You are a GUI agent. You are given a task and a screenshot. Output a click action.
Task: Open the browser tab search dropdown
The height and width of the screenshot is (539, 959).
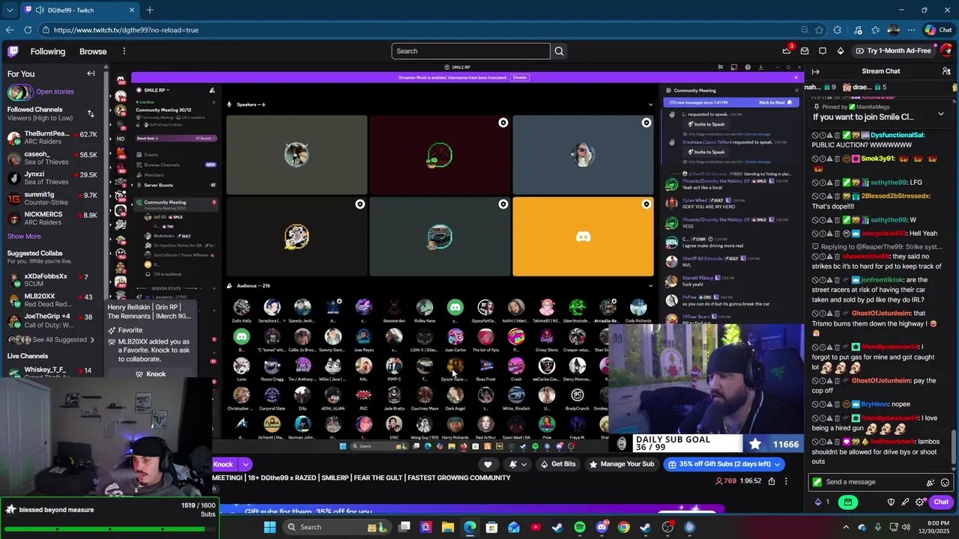(10, 10)
